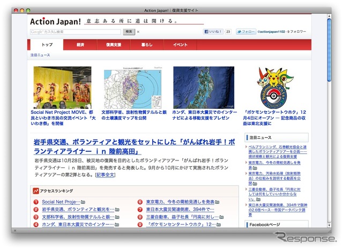The width and height of the screenshot is (343, 249).
Task: Click camera icon after sidebar 三菱自動車 link
Action: tap(258, 199)
